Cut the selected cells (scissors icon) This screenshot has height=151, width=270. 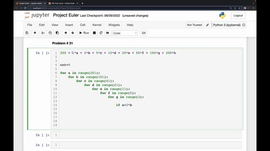click(43, 33)
